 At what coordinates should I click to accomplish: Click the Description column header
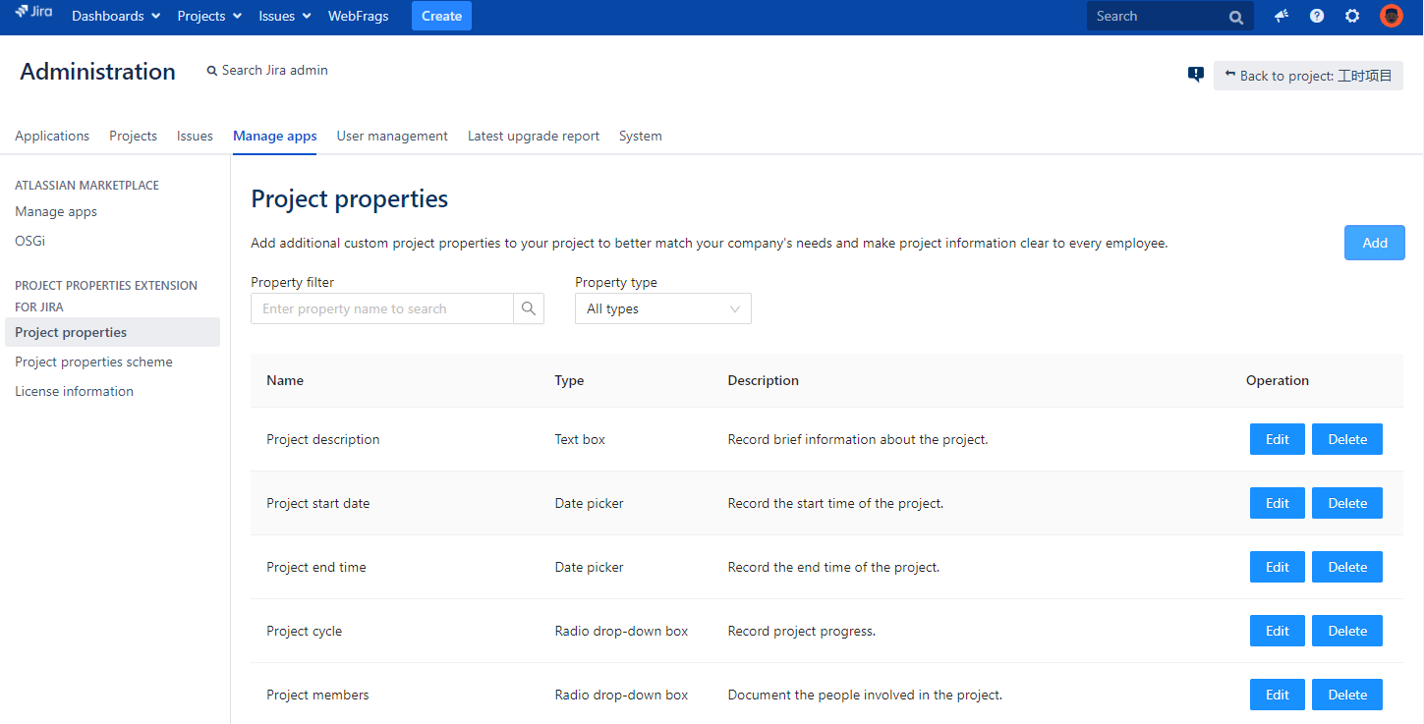(764, 380)
